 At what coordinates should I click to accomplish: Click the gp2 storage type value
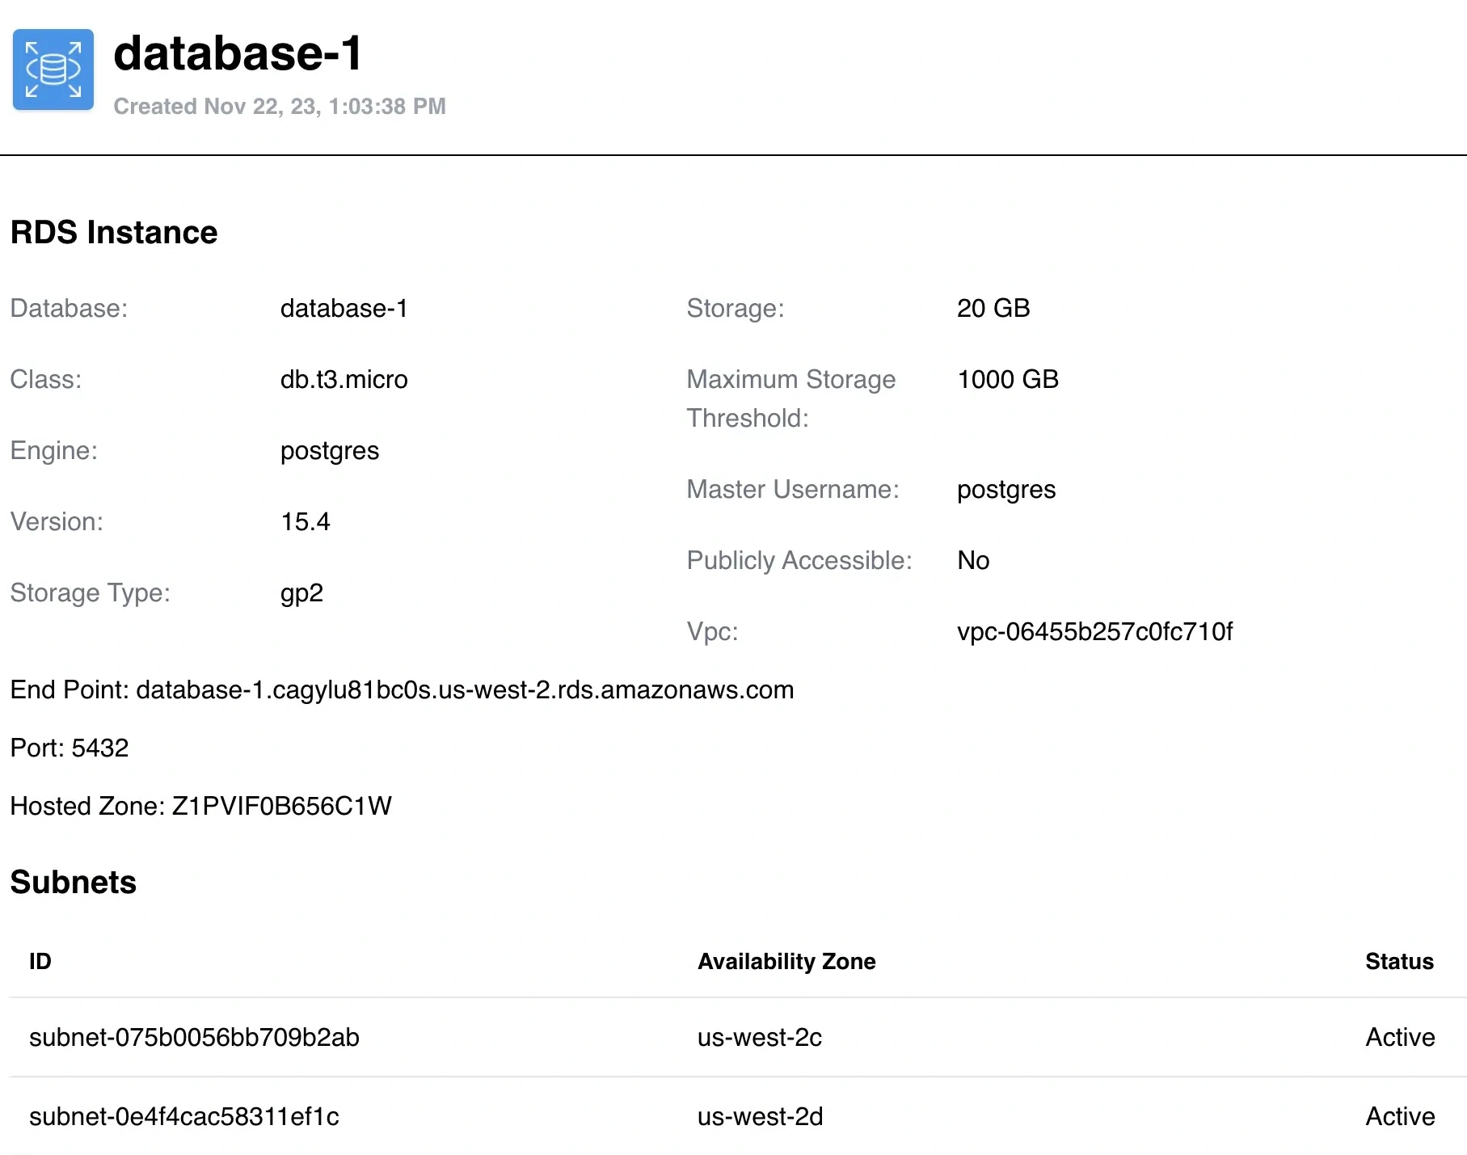301,592
